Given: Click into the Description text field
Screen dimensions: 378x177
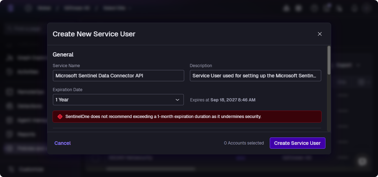Looking at the screenshot, I should (x=256, y=76).
